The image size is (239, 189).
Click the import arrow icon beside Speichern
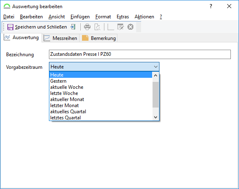pos(73,27)
